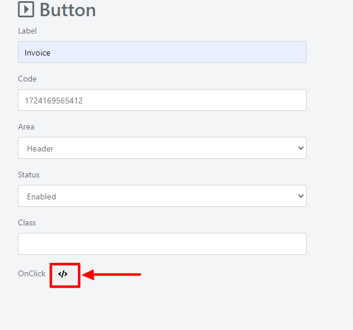Screen dimensions: 353x330
Task: Focus the Label input field
Action: coord(162,52)
